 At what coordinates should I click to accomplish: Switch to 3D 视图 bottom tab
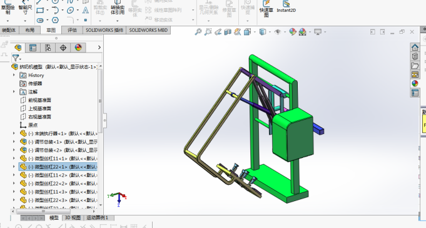(73, 217)
